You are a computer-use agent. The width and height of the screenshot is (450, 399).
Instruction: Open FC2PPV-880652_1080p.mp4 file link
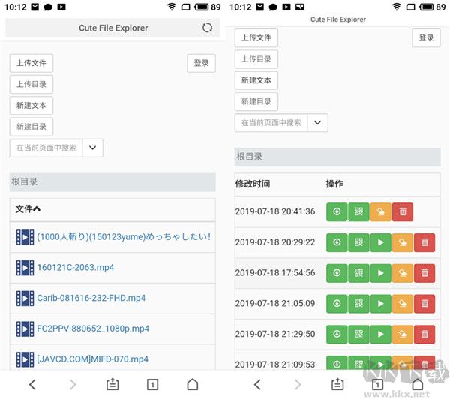click(x=93, y=328)
